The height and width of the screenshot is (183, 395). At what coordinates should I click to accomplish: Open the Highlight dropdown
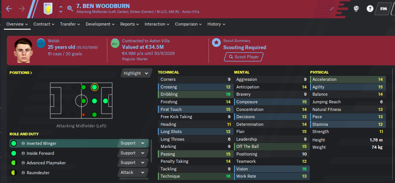point(136,73)
